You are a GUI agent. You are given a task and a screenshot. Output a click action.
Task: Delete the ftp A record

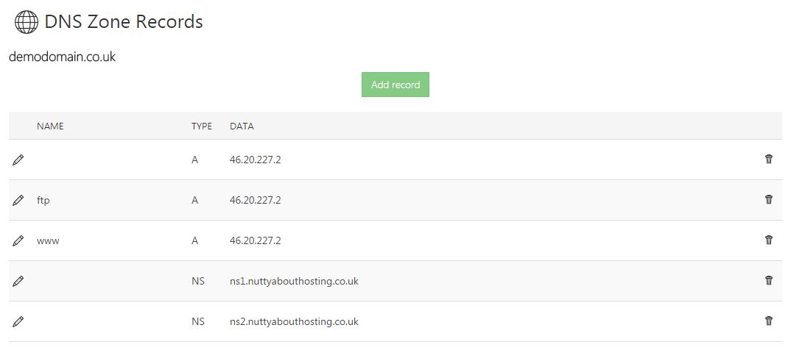point(769,199)
